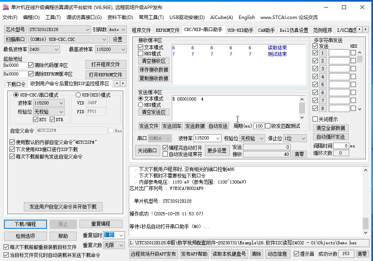Enable HEX模式 checkbox in receive buffer

click(141, 54)
